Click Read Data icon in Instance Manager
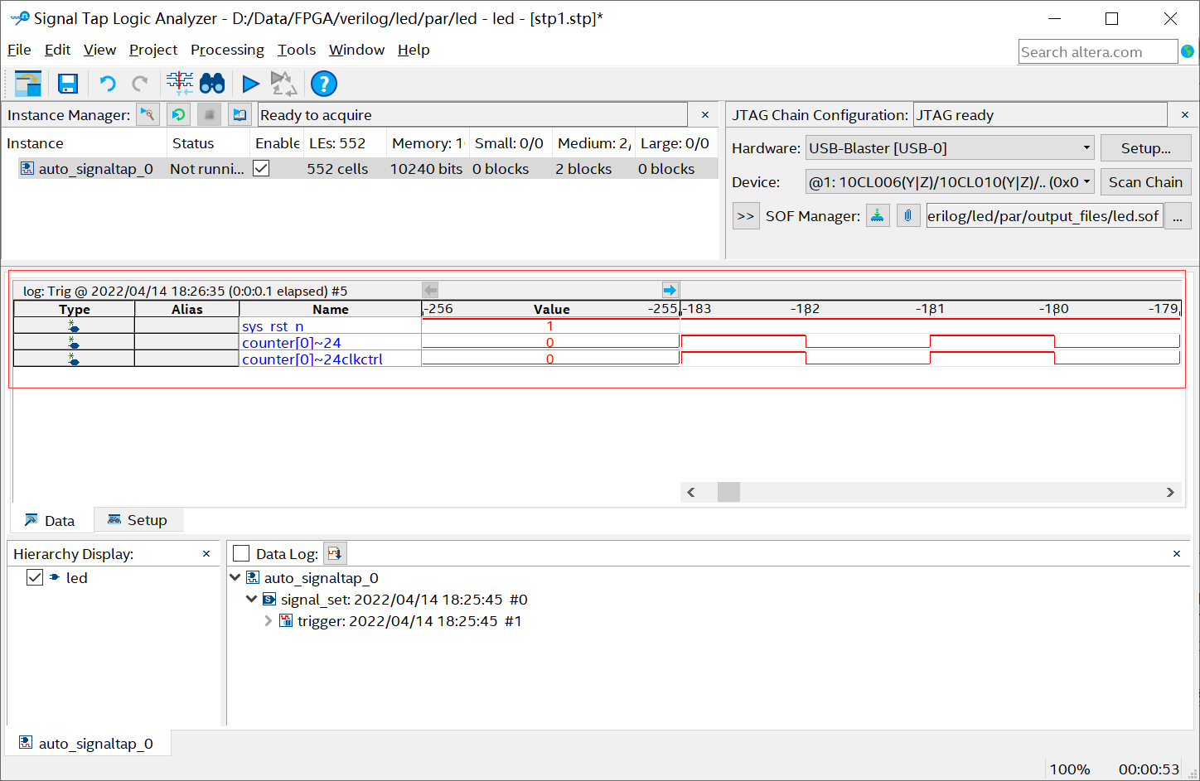This screenshot has height=781, width=1200. click(x=240, y=114)
